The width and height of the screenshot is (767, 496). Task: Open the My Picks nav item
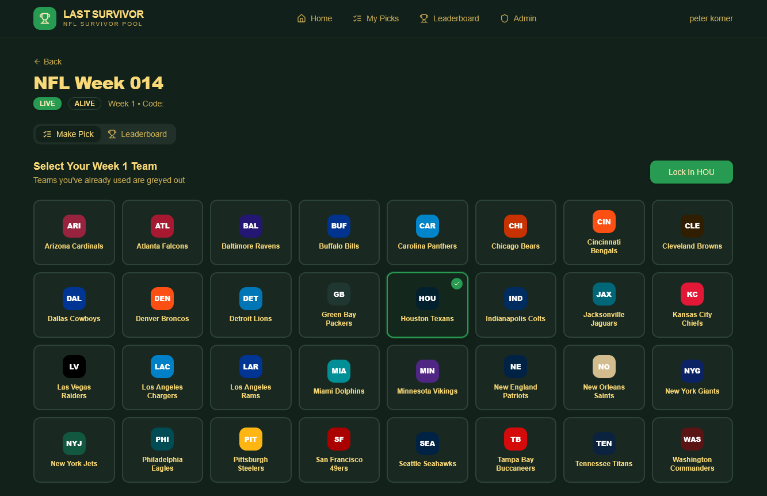coord(376,18)
